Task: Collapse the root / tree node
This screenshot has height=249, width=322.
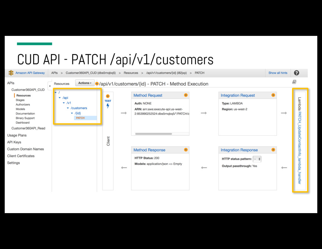Action: [x=56, y=93]
